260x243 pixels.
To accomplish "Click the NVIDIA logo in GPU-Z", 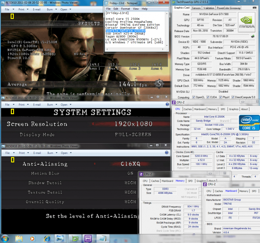I will [x=247, y=22].
